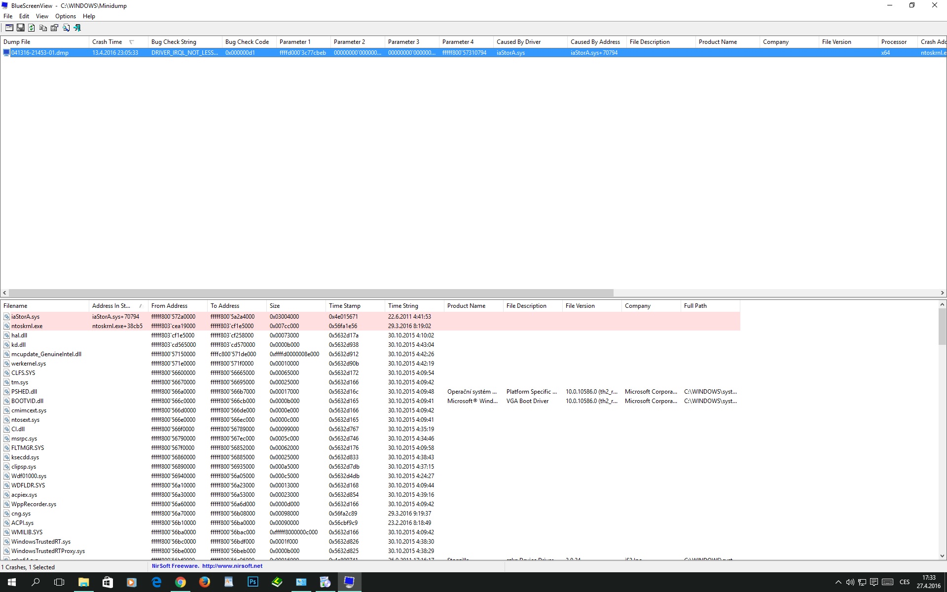The width and height of the screenshot is (947, 592).
Task: Open the Options menu
Action: point(65,16)
